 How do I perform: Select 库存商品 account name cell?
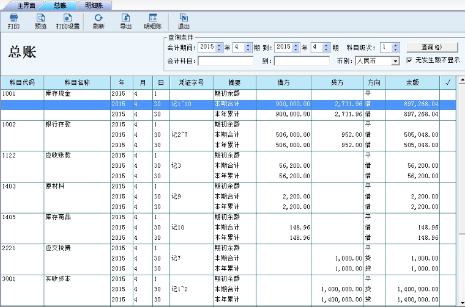point(77,217)
